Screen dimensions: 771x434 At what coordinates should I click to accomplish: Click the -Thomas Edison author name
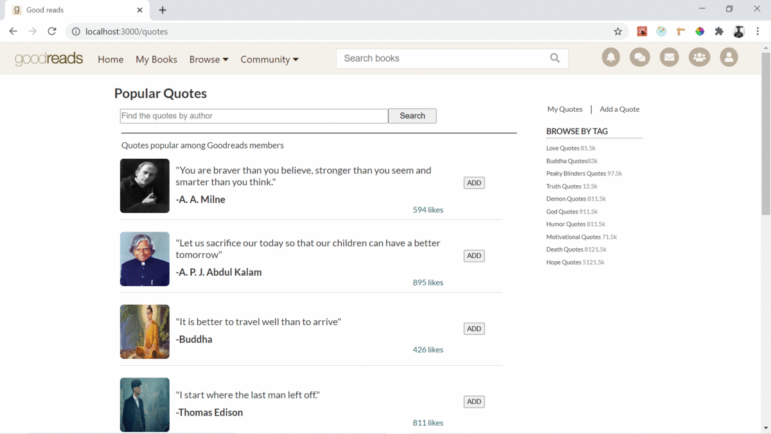(x=209, y=413)
